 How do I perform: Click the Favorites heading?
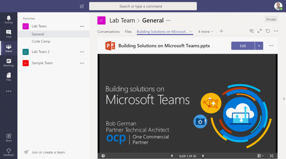(29, 18)
